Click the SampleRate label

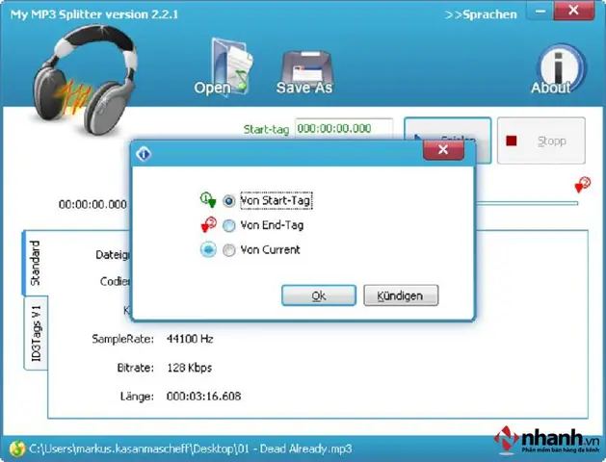[123, 339]
